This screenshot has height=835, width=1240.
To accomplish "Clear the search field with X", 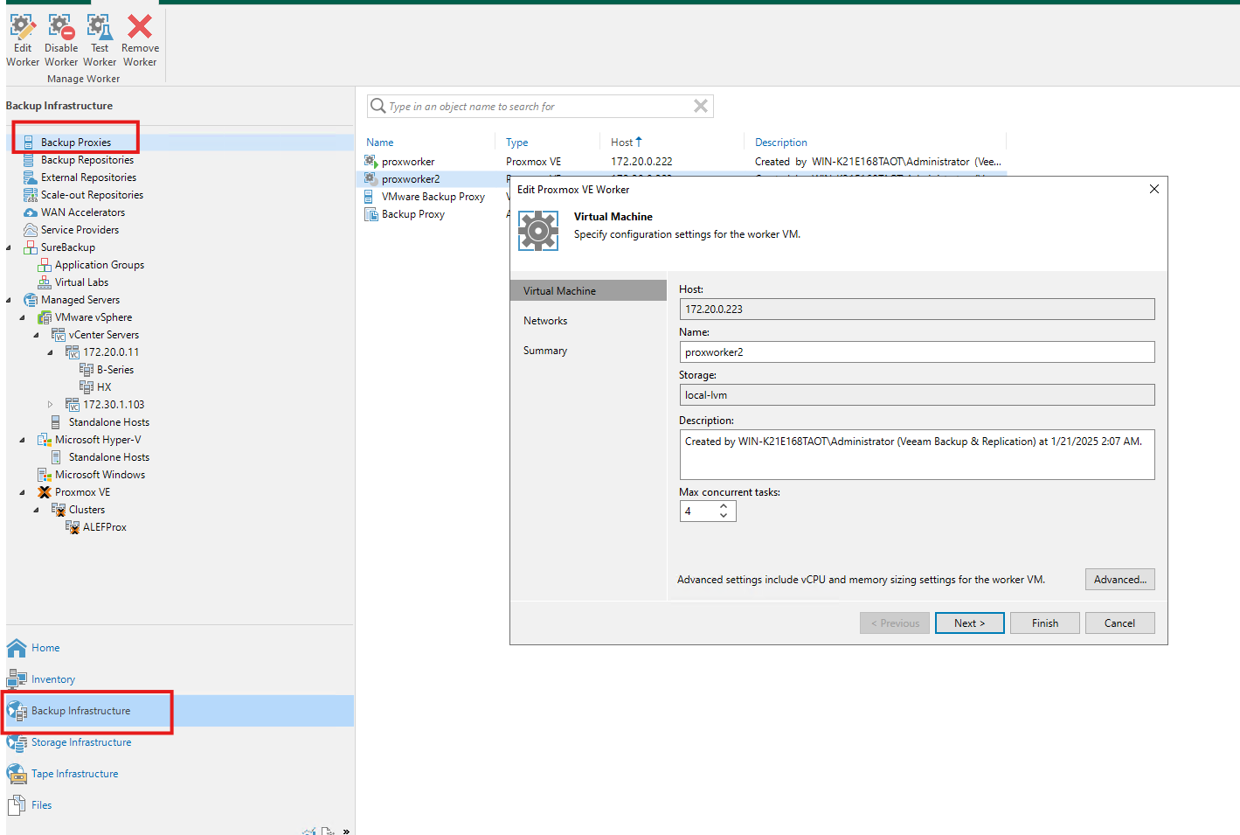I will 701,107.
